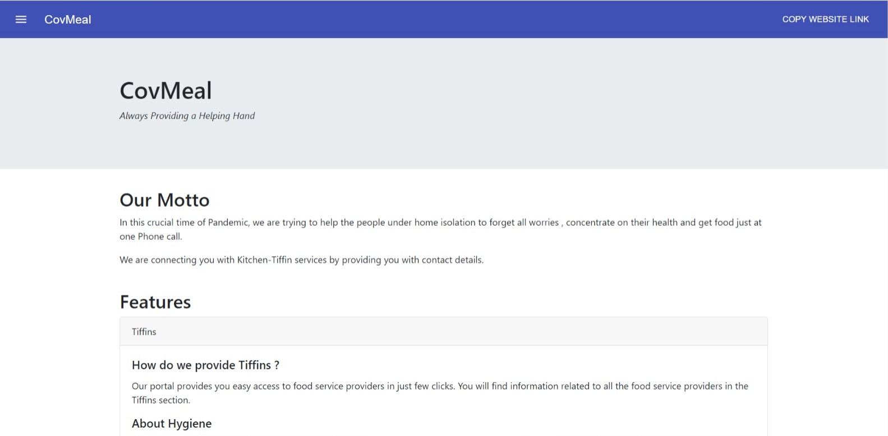Click the CovMeal brand title in navbar
The width and height of the screenshot is (888, 436).
[x=68, y=20]
